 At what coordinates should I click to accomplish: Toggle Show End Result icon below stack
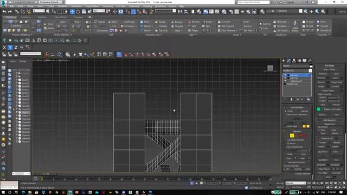tap(291, 100)
